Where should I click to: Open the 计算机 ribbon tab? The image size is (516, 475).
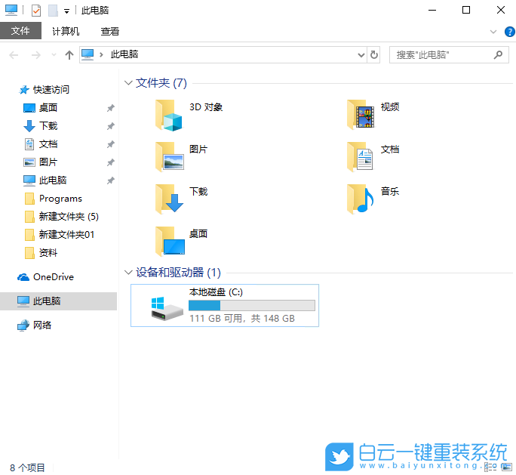click(66, 31)
